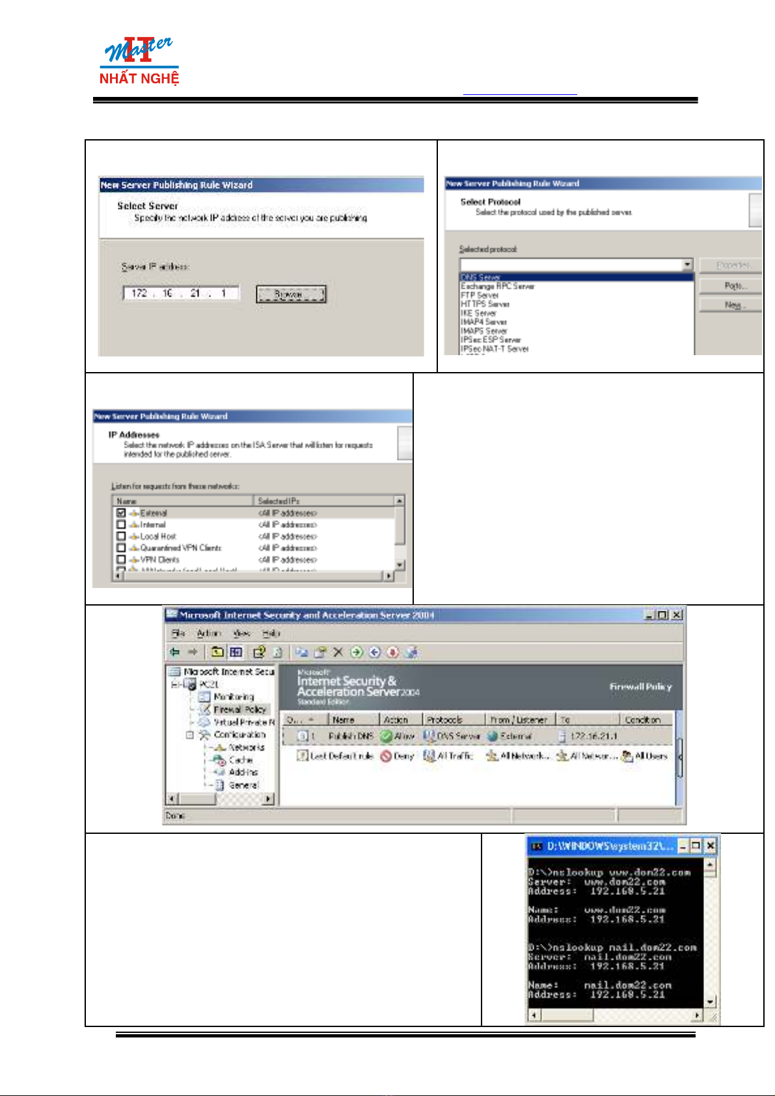Click the Help toolbar icon with question mark

tap(259, 652)
